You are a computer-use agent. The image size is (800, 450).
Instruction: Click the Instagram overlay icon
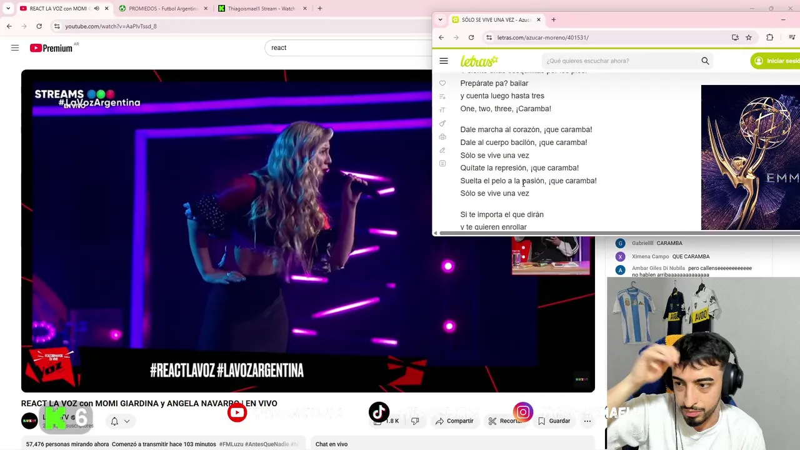[x=523, y=412]
